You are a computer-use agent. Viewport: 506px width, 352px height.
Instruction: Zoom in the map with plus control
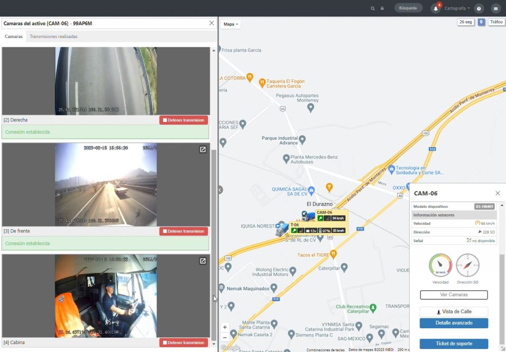coord(225,327)
